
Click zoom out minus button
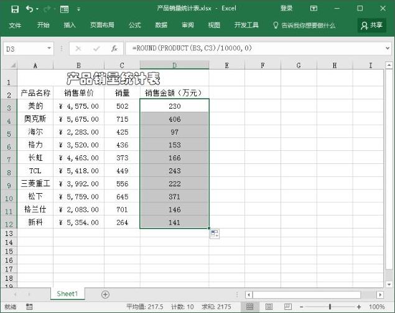[x=302, y=307]
